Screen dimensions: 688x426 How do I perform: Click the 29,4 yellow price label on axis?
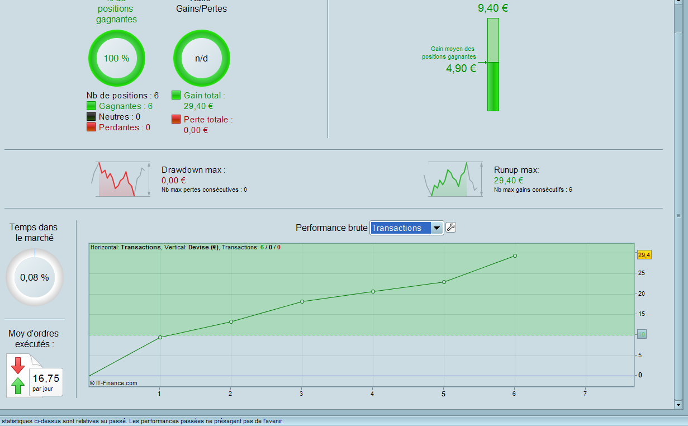(644, 255)
